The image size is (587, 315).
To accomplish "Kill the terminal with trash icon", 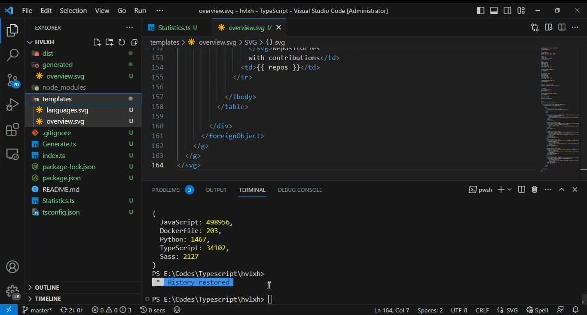I will (535, 189).
